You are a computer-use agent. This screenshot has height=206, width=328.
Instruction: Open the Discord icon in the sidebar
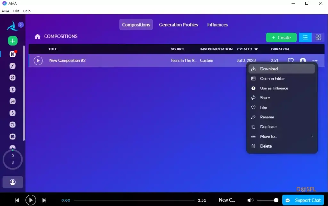point(12,137)
